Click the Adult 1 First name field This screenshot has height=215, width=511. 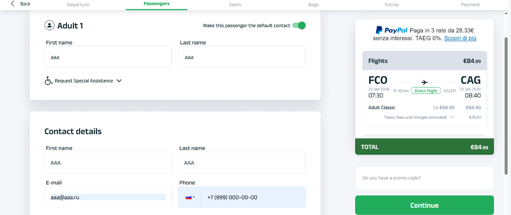point(108,57)
